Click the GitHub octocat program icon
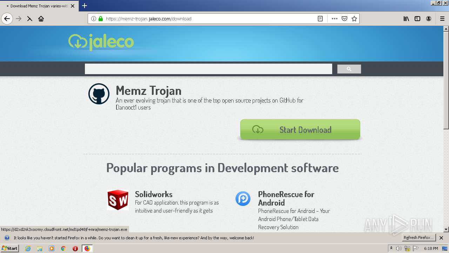 coord(99,94)
